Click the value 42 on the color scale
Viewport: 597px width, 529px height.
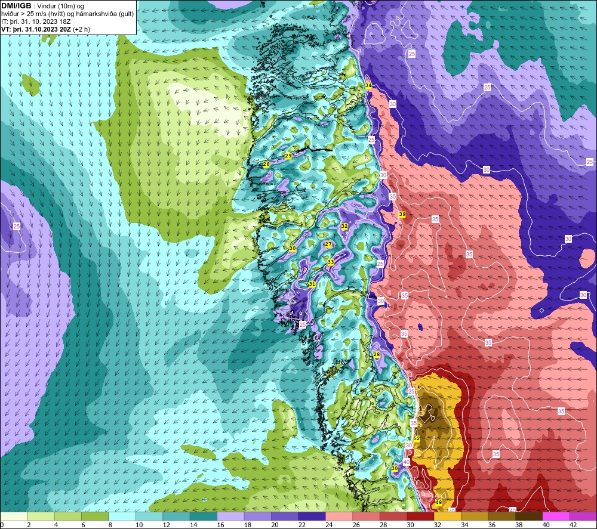(573, 525)
